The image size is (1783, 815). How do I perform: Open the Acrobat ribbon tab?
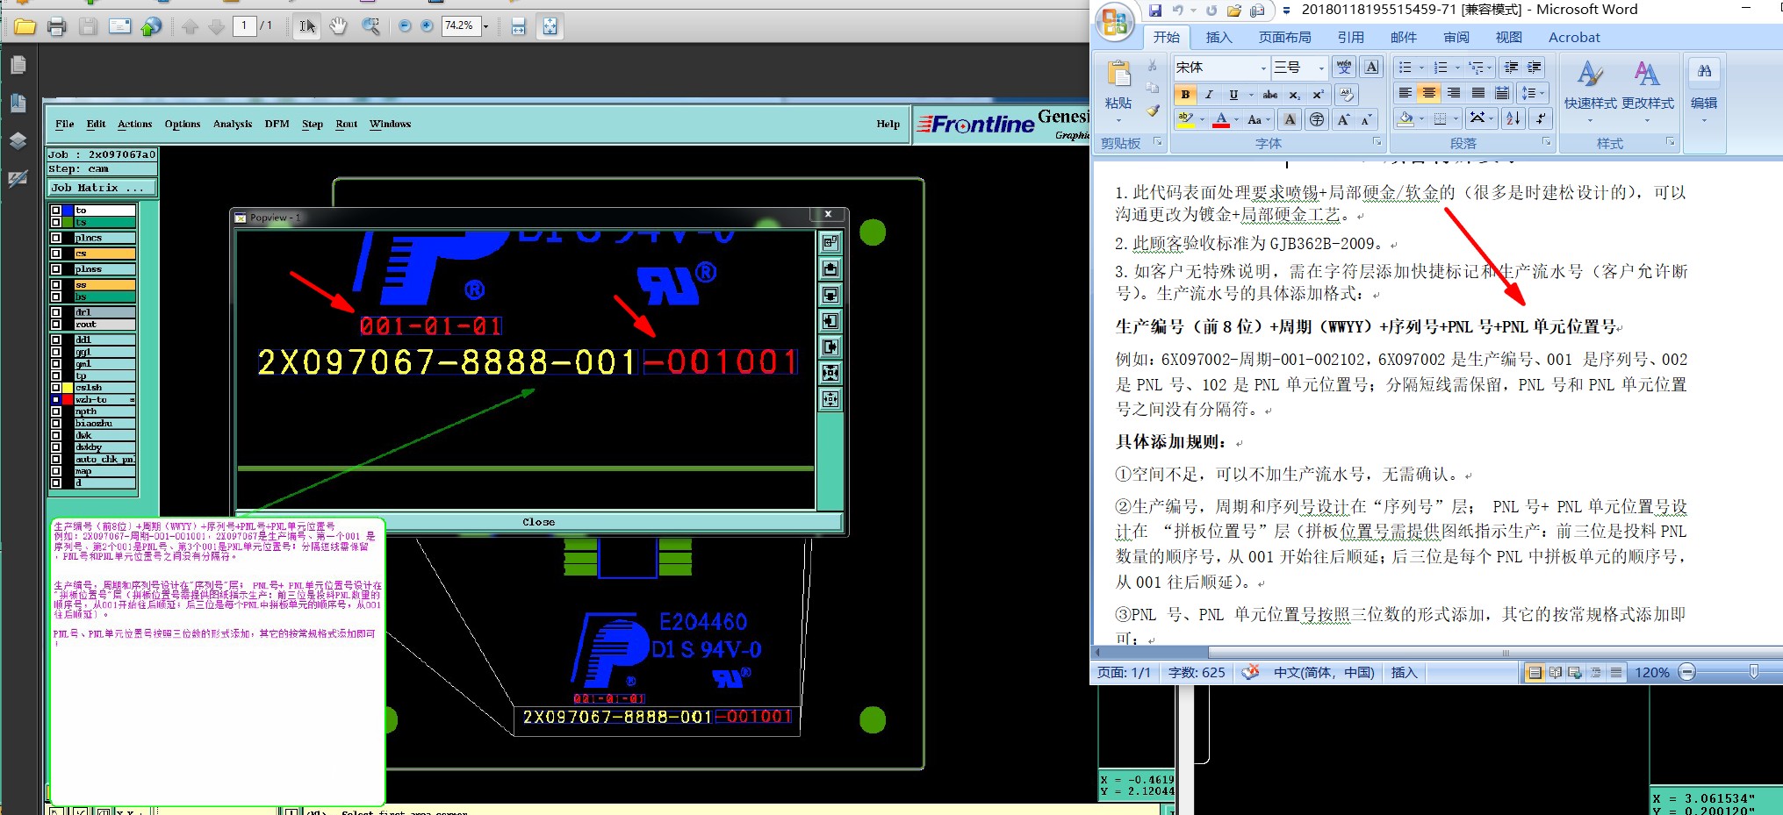pyautogui.click(x=1574, y=37)
